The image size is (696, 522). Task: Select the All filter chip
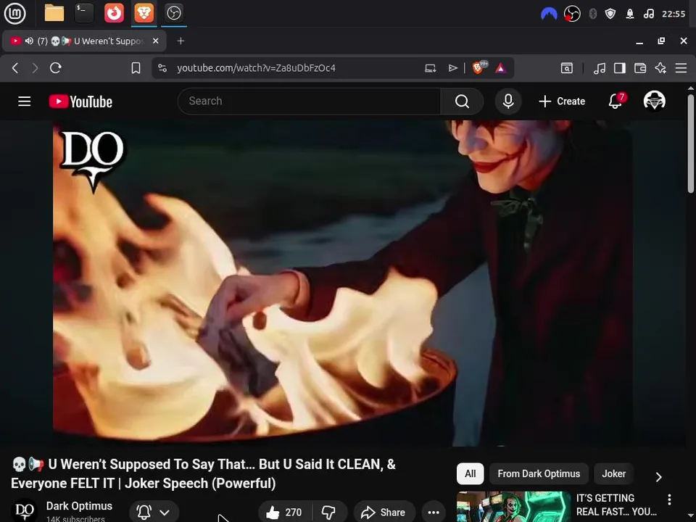point(470,473)
